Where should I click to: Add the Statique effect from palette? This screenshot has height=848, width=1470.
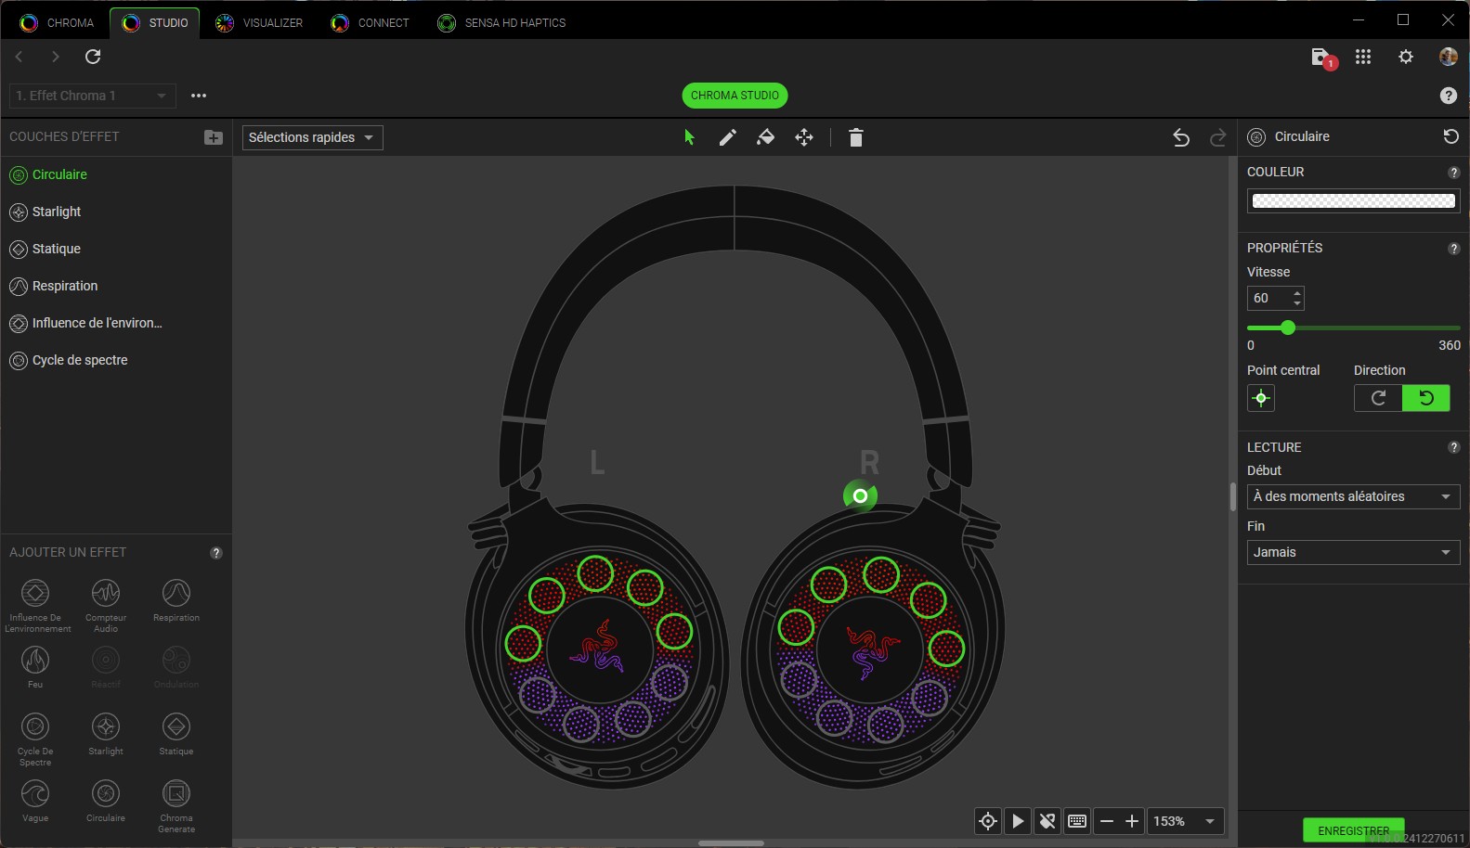coord(176,734)
